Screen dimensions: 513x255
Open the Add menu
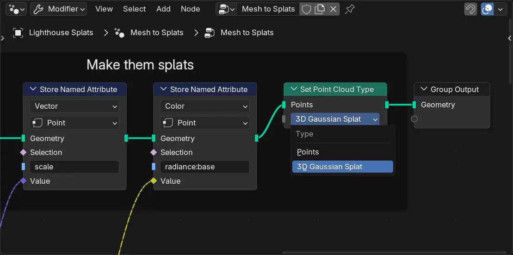163,9
